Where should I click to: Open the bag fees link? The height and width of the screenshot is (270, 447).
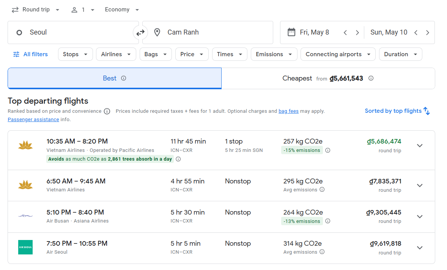coord(288,111)
